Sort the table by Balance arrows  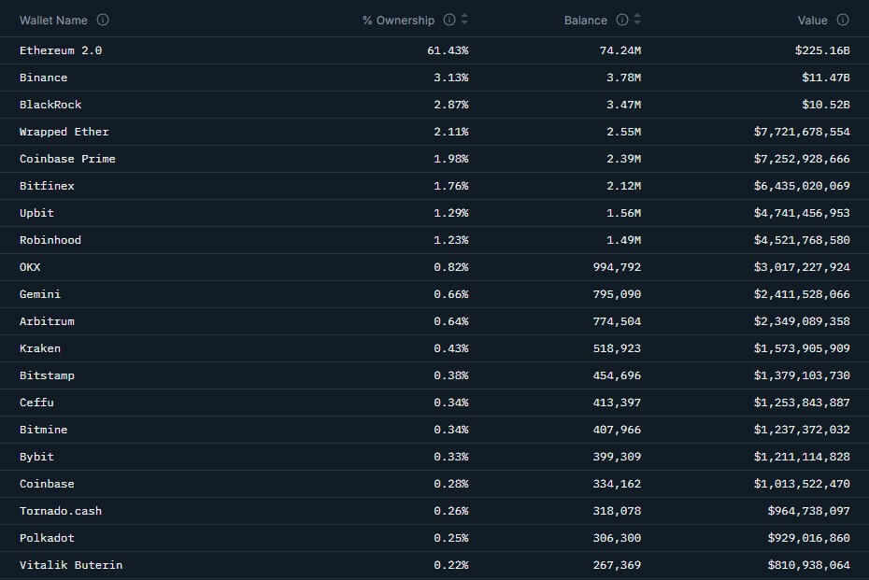tap(637, 20)
